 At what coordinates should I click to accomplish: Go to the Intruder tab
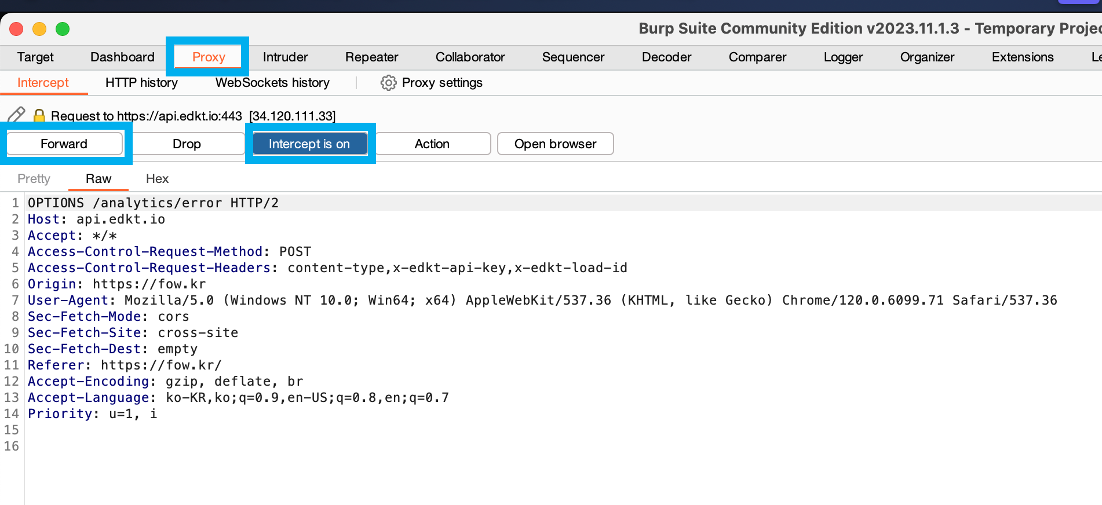tap(285, 57)
